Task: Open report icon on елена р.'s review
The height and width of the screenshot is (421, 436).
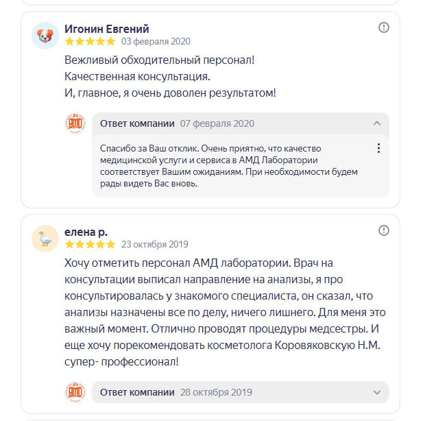Action: pos(384,230)
